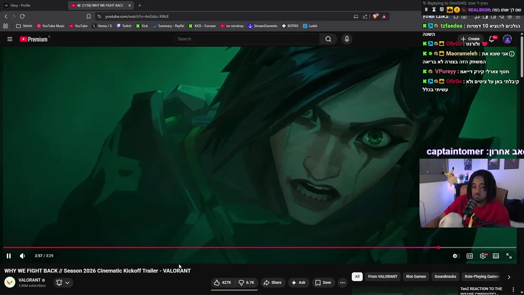This screenshot has width=524, height=295.
Task: Close the WHY WE FIGHT BACK tab
Action: [x=129, y=5]
